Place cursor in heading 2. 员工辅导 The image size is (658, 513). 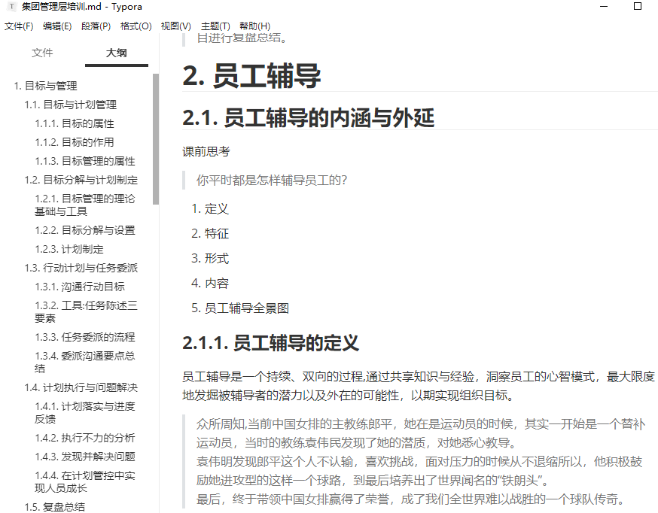tap(251, 76)
